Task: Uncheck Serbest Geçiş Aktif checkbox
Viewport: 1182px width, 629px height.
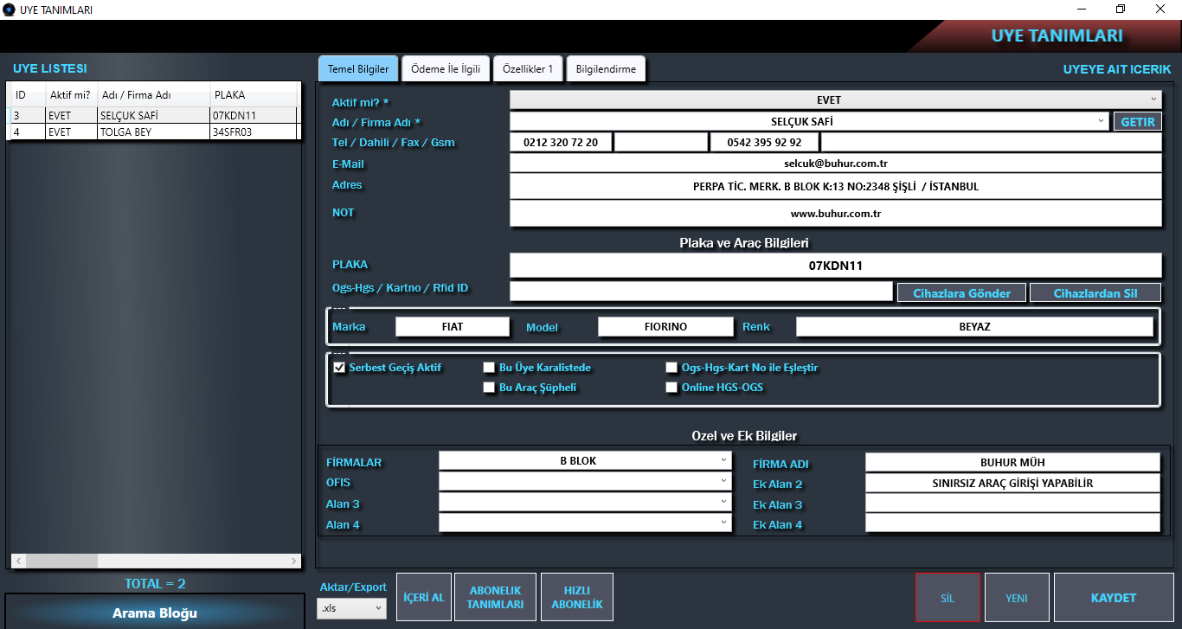Action: click(339, 368)
